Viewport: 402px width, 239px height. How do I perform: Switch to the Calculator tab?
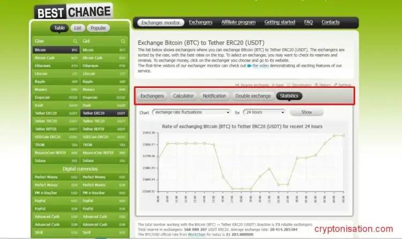183,96
